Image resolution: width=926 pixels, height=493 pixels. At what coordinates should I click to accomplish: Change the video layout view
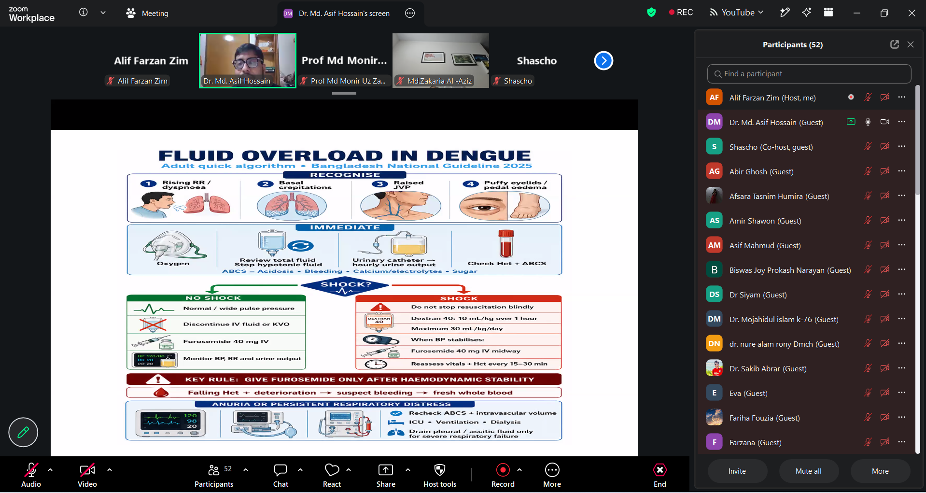tap(828, 13)
